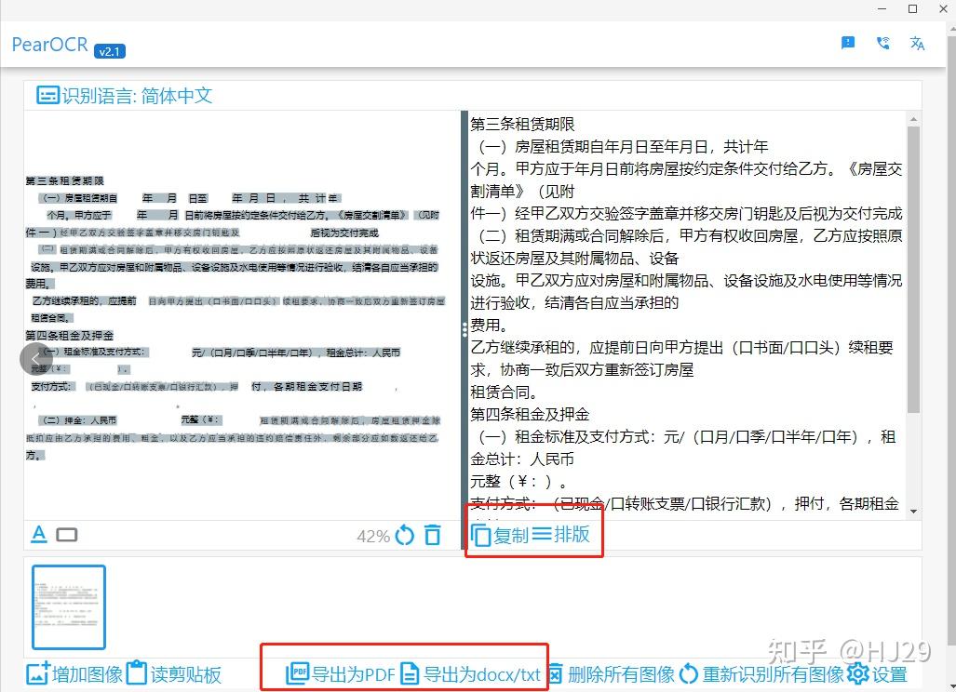
Task: Delete the current image using the trash icon
Action: tap(433, 536)
